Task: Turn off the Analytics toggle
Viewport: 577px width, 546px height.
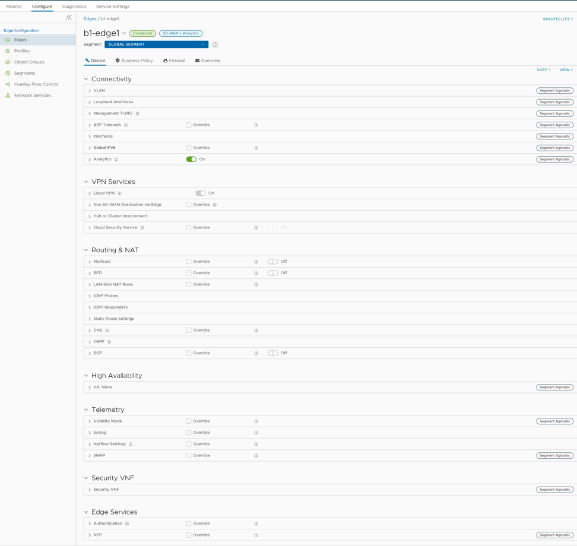Action: pyautogui.click(x=191, y=159)
